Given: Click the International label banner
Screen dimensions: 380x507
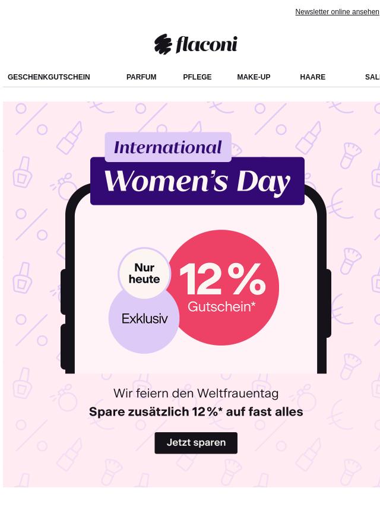Looking at the screenshot, I should click(x=168, y=147).
